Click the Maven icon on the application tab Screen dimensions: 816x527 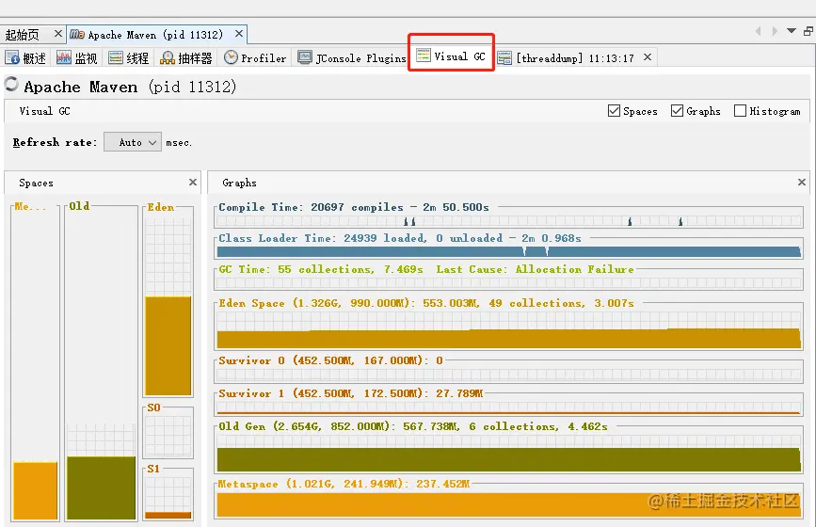point(77,34)
